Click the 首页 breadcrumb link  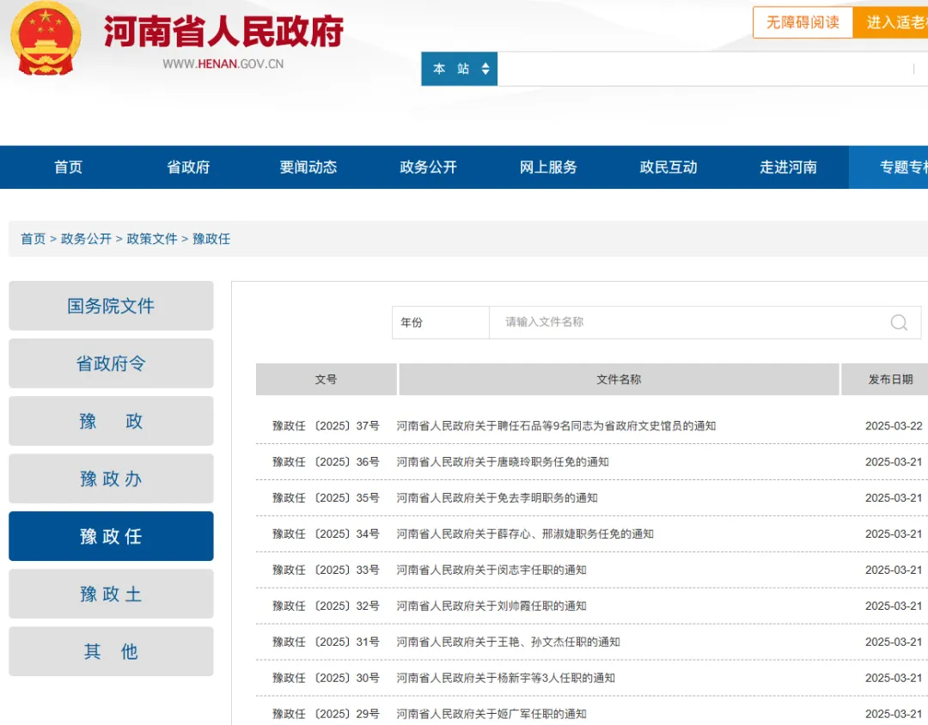point(34,239)
